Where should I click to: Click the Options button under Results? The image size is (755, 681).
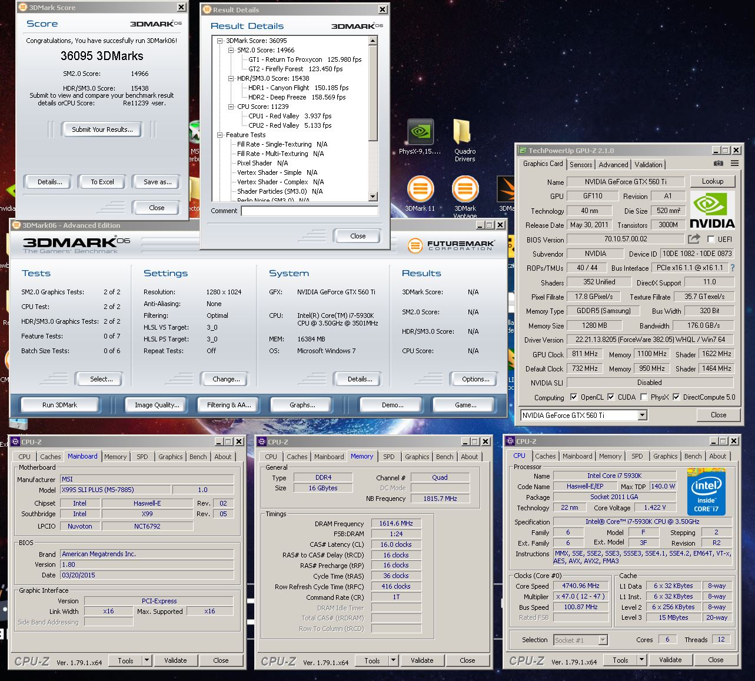[x=475, y=379]
